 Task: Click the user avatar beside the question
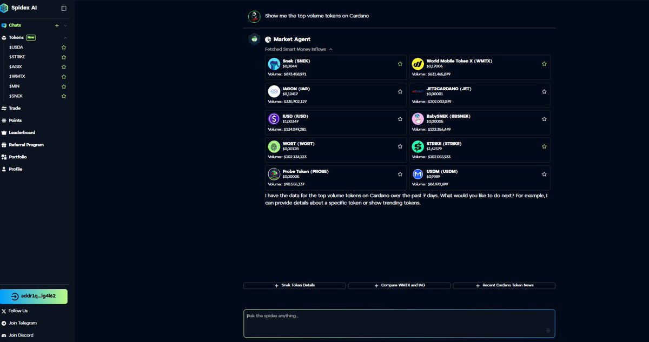pyautogui.click(x=254, y=16)
